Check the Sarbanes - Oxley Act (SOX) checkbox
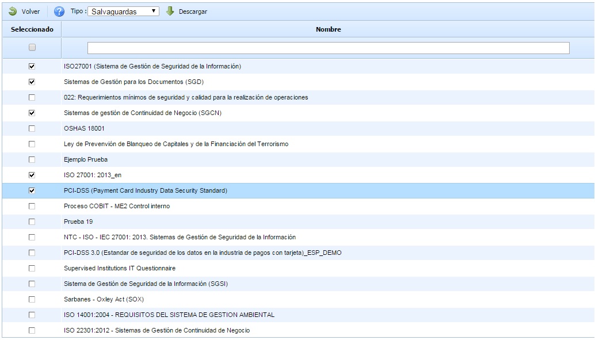595x340 pixels. (32, 299)
